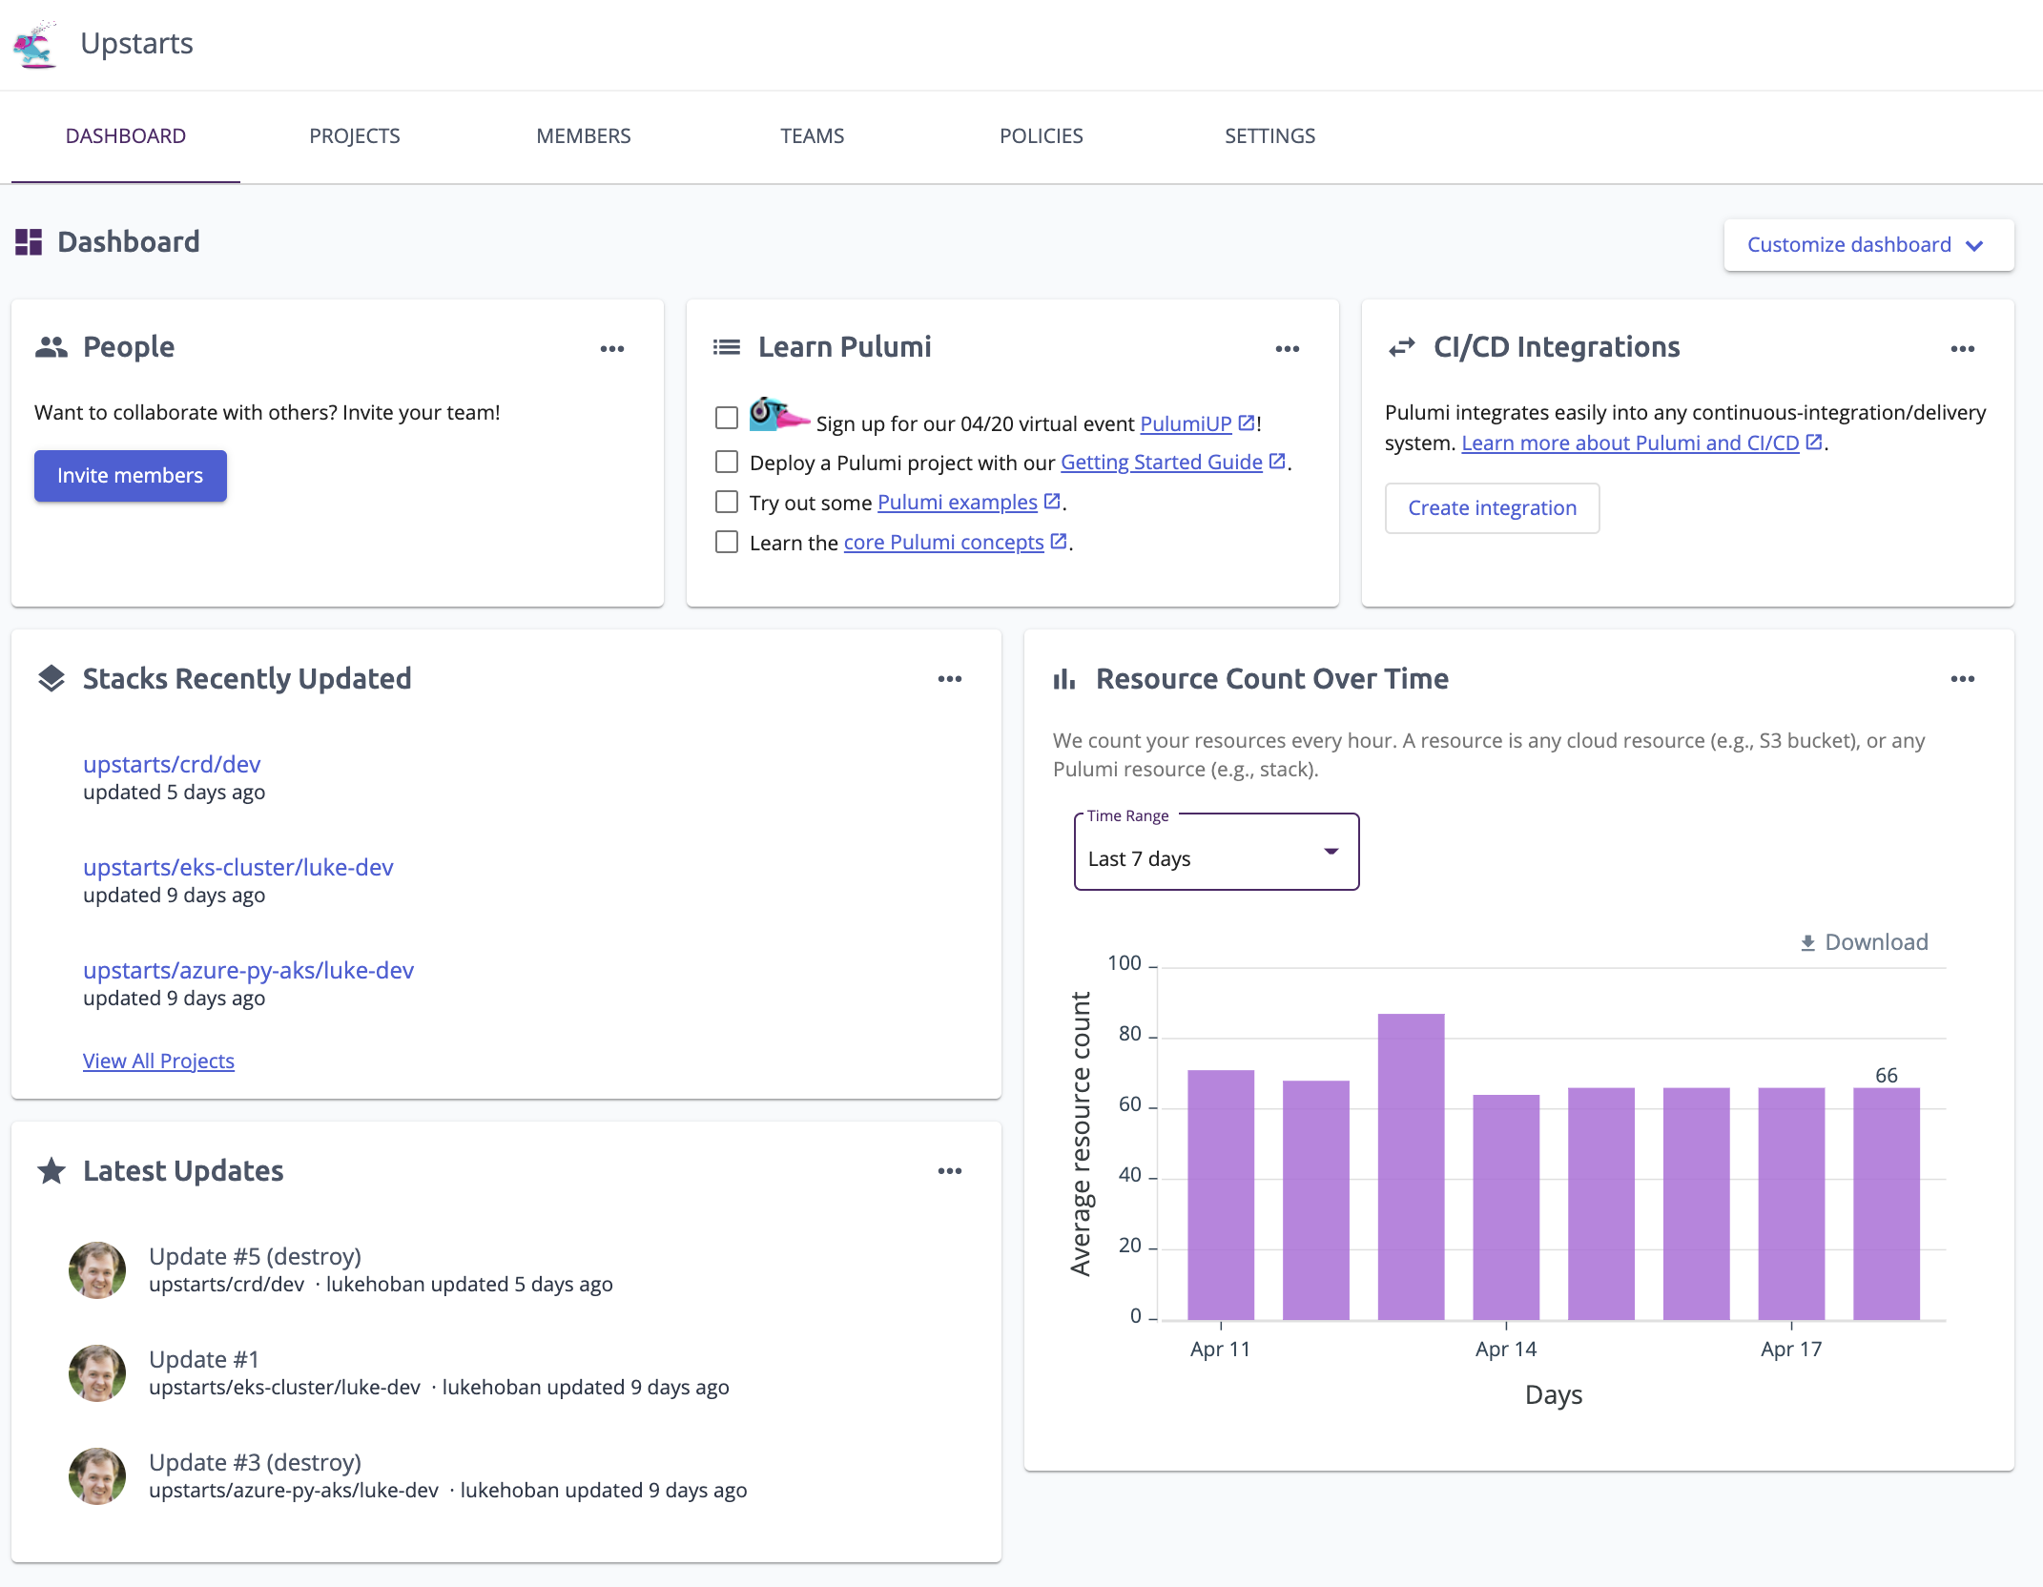The height and width of the screenshot is (1587, 2043).
Task: Open the Latest Updates more options menu
Action: tap(950, 1171)
